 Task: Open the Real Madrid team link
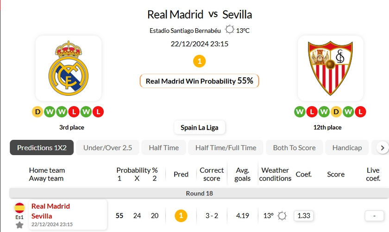point(50,206)
